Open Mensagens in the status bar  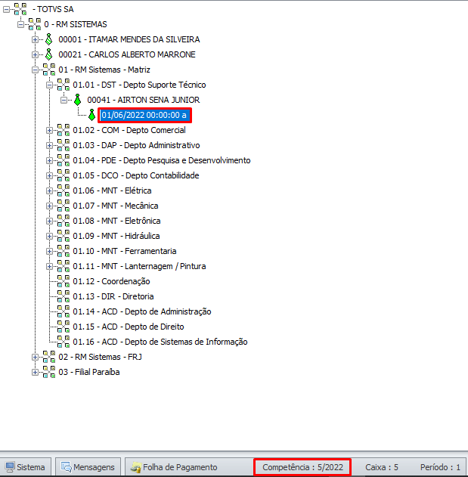coord(88,467)
